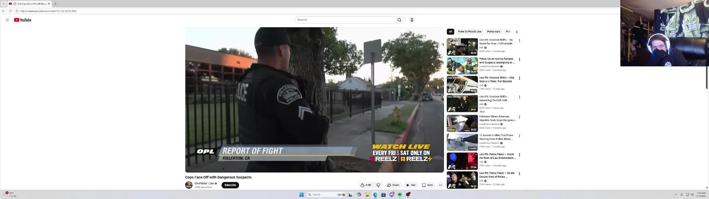Image resolution: width=709 pixels, height=199 pixels.
Task: Subscribe to On Patrol: Live channel
Action: pos(230,185)
